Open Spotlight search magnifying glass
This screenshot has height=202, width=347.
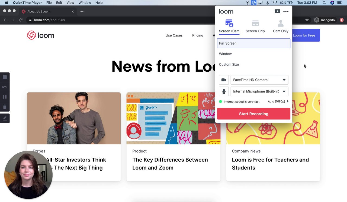pos(324,3)
